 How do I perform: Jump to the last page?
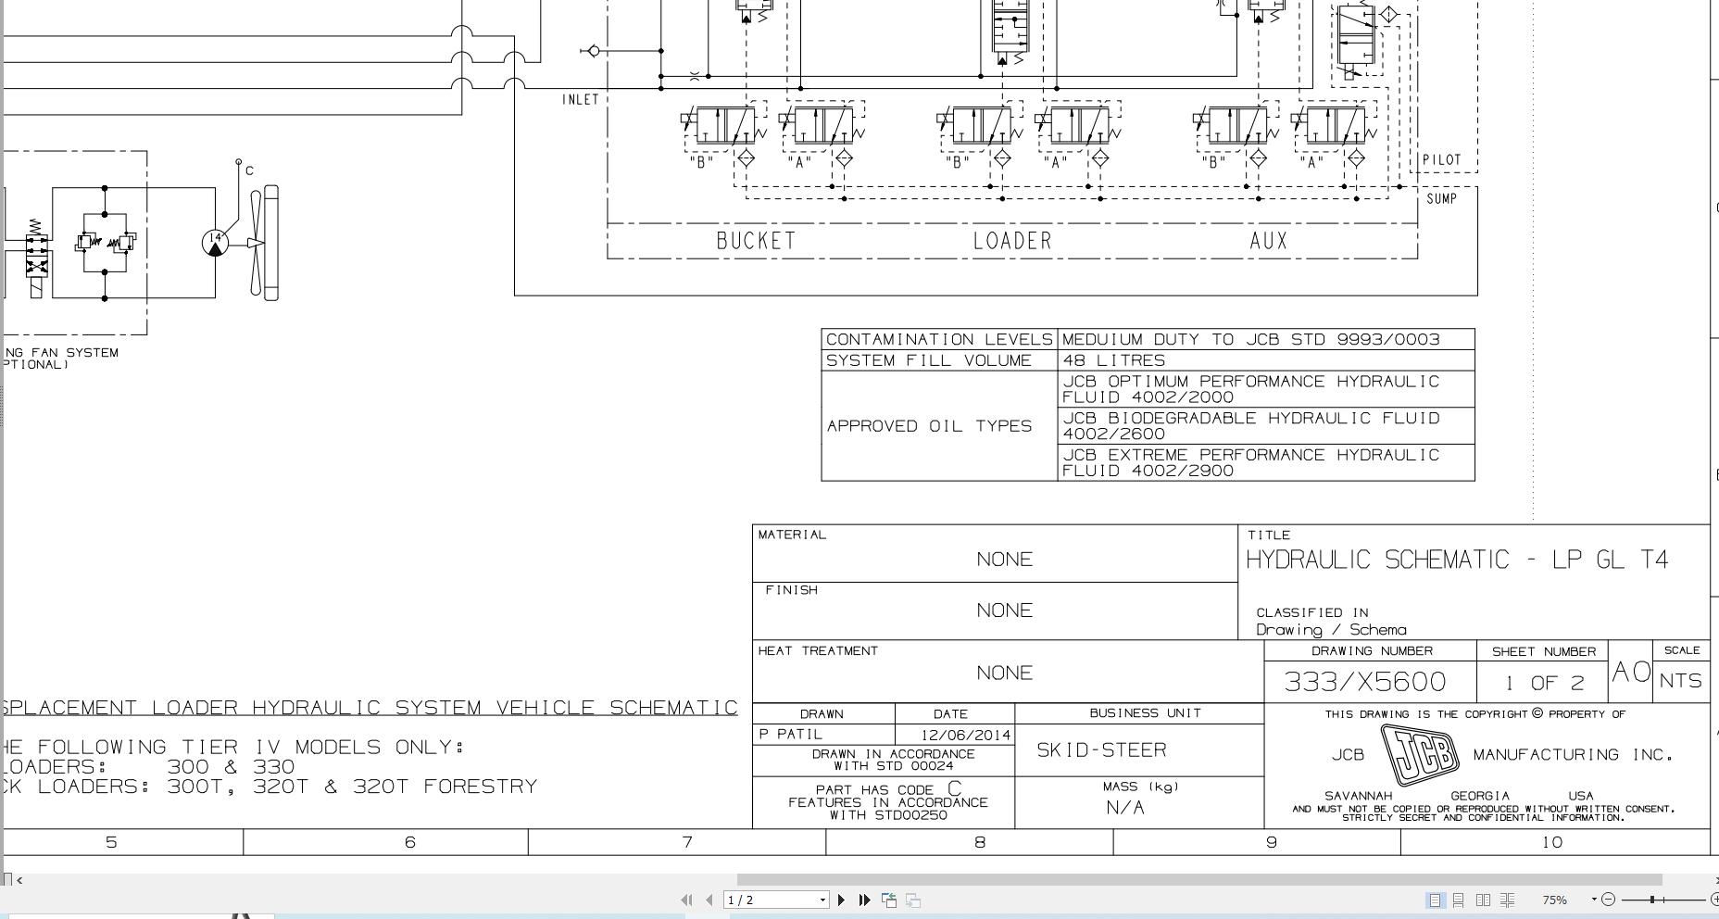(x=865, y=900)
